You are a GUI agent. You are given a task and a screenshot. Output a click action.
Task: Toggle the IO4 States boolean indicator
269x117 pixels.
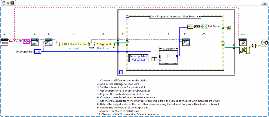click(x=204, y=26)
